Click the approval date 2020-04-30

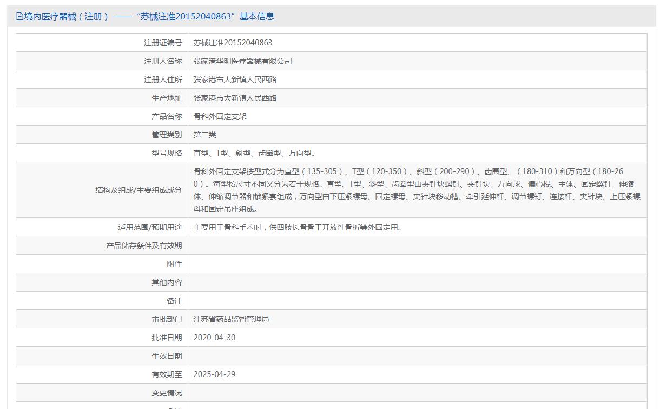tap(214, 338)
